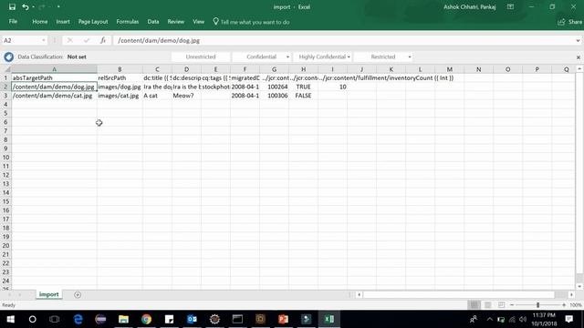Click the cell with Meow?
Screen dimensions: 584x328
tap(186, 96)
